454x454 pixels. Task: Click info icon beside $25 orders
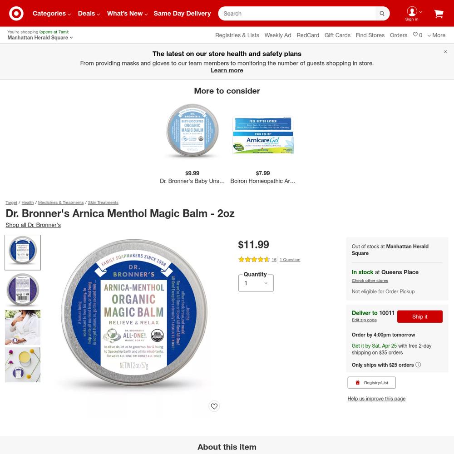418,365
